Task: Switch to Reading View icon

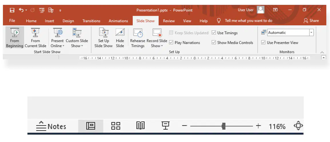Action: tap(141, 126)
